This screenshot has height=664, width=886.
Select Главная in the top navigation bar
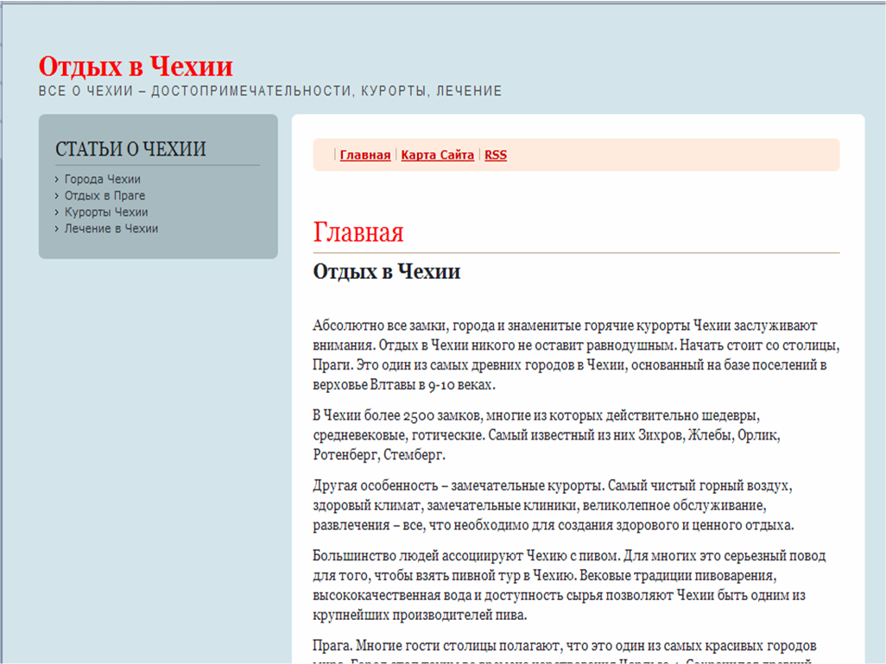point(364,155)
